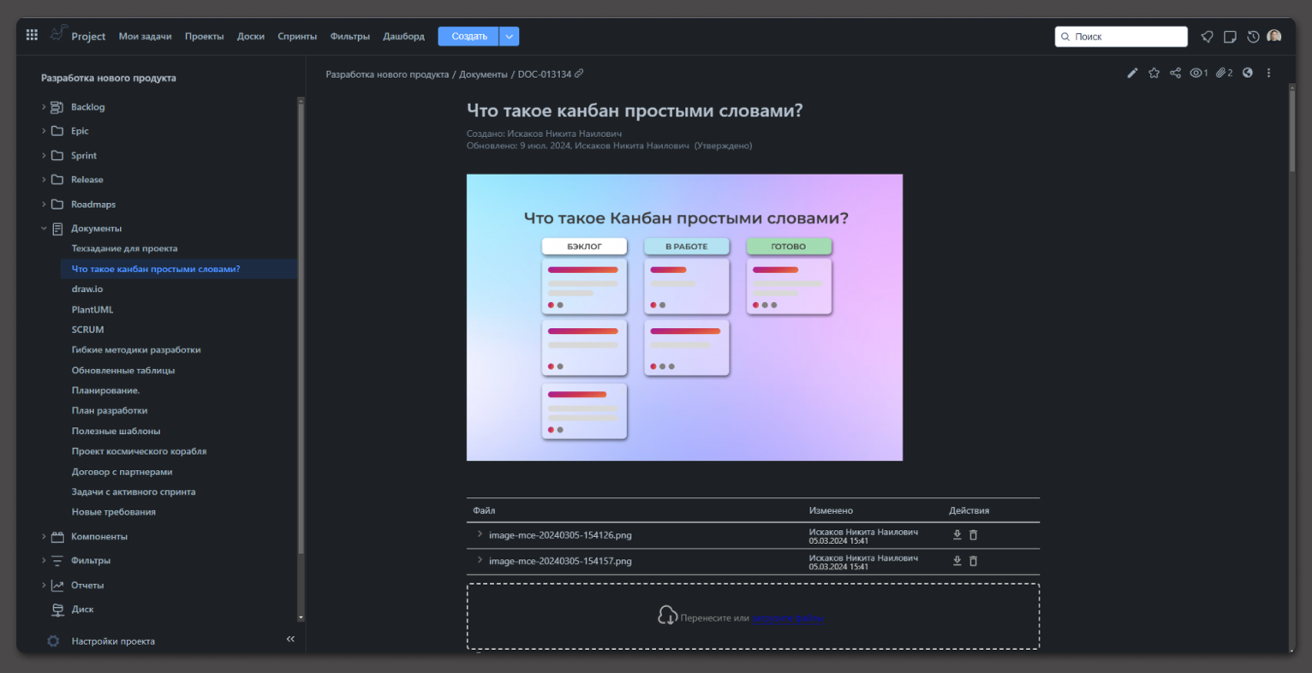Click the загрузите файлы upload link
Screen dimensions: 1312x673
coord(788,618)
